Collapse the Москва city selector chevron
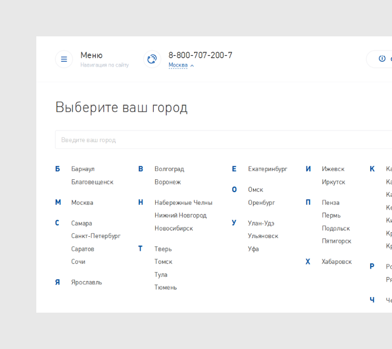Screen dimensions: 392x349 click(192, 66)
